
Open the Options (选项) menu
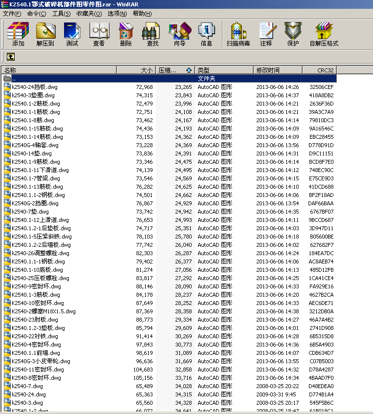117,14
